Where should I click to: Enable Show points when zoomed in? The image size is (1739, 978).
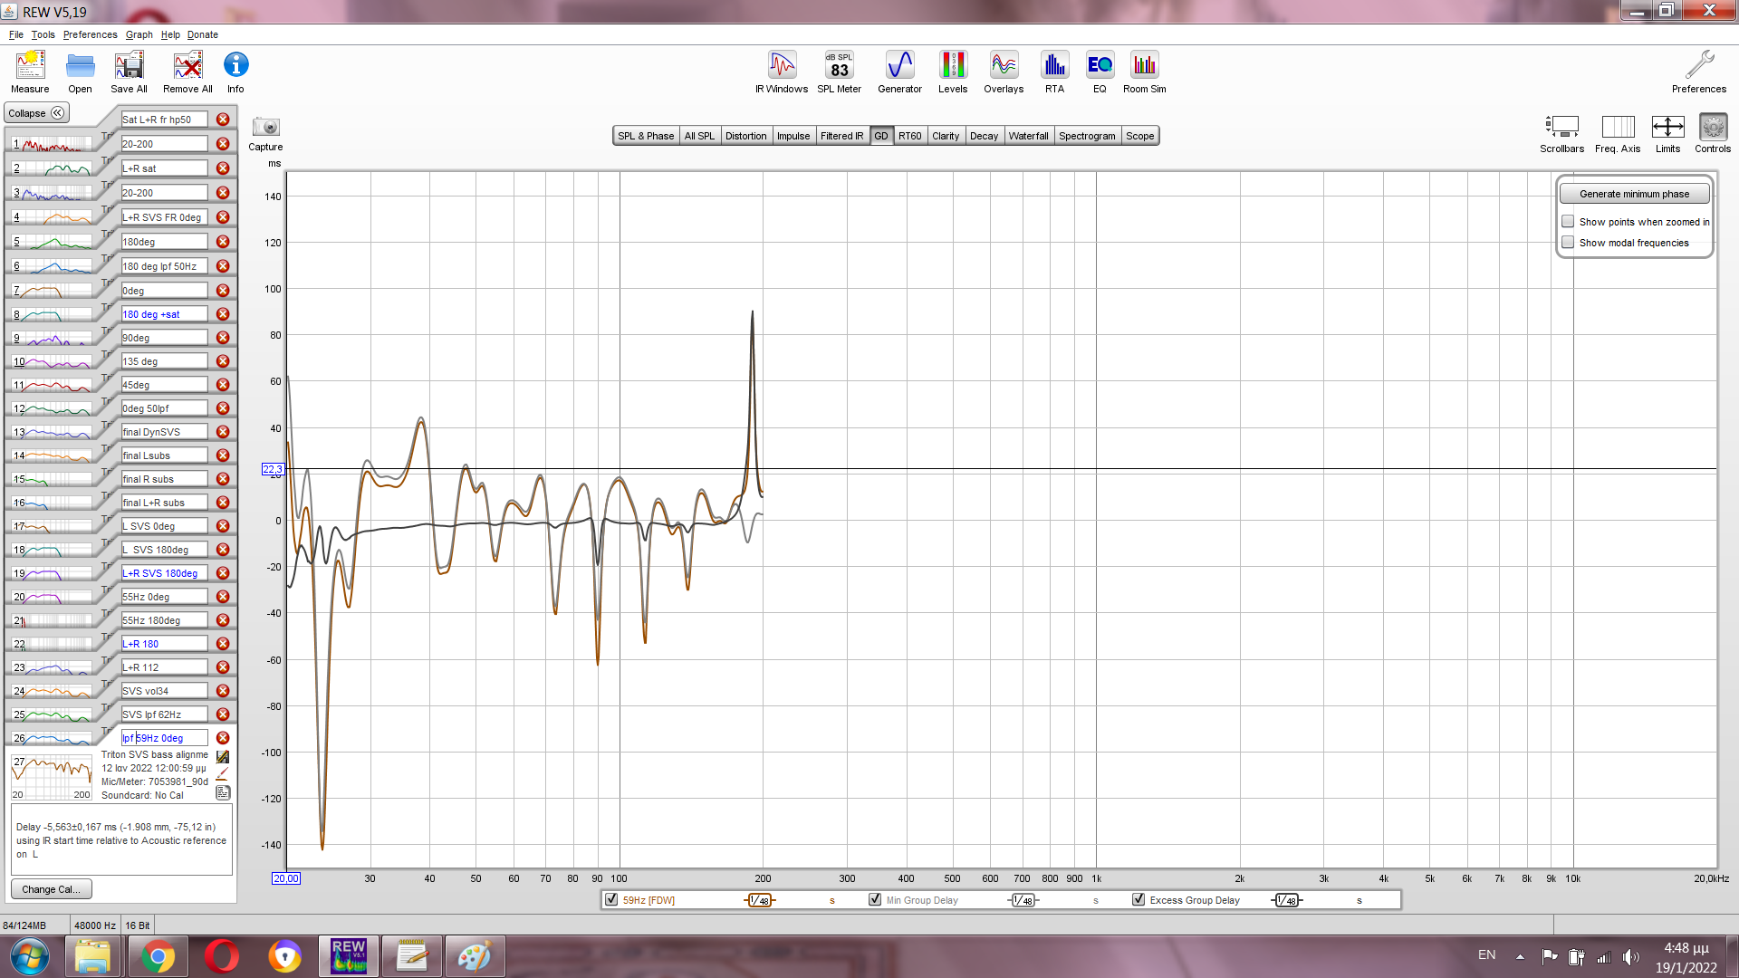[x=1568, y=222]
